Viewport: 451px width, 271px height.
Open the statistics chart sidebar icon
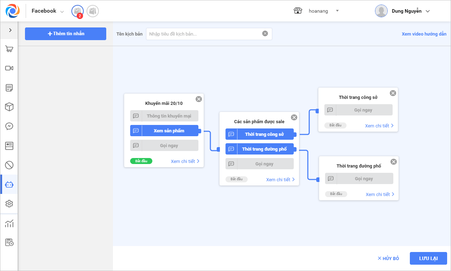coord(9,223)
